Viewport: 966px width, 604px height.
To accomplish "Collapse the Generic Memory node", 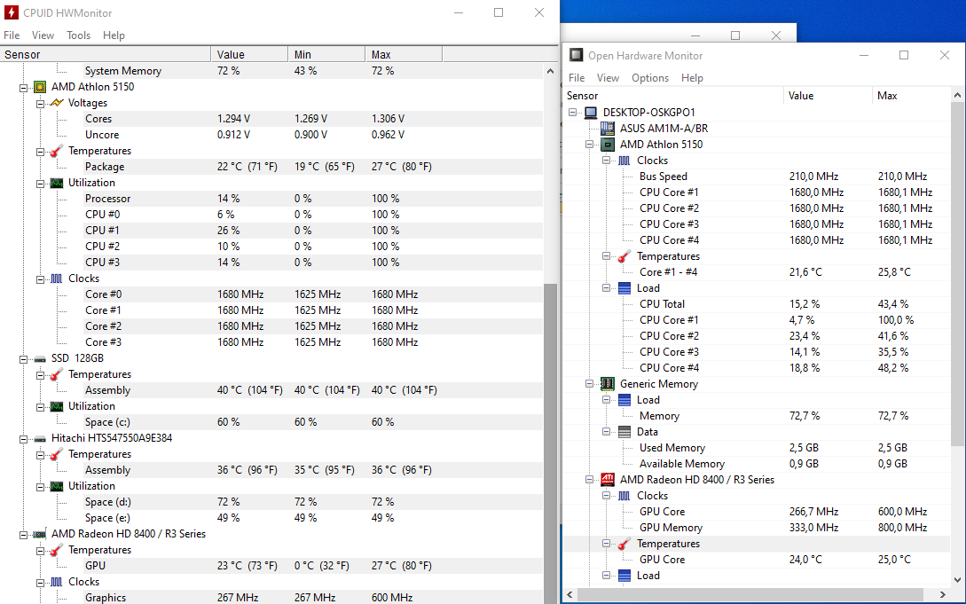I will click(x=590, y=383).
